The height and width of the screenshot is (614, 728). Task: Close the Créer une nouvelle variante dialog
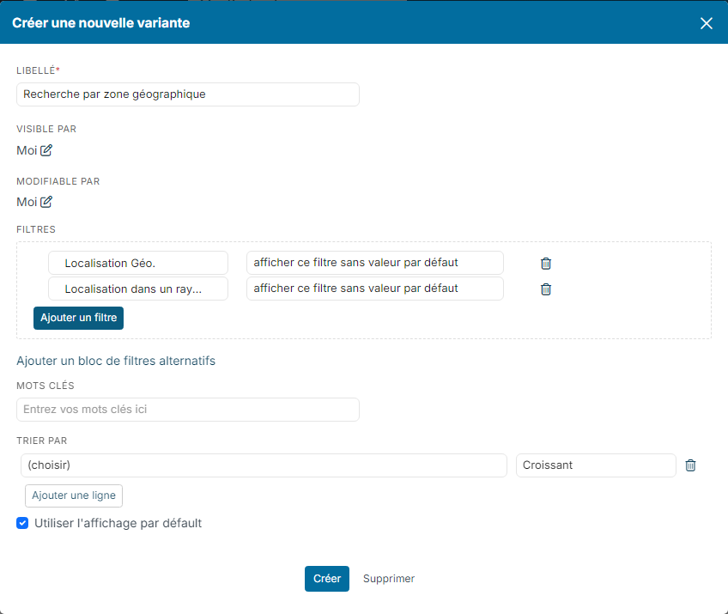click(707, 23)
